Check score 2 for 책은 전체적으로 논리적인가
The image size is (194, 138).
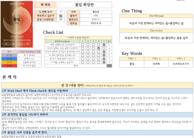(x=88, y=45)
